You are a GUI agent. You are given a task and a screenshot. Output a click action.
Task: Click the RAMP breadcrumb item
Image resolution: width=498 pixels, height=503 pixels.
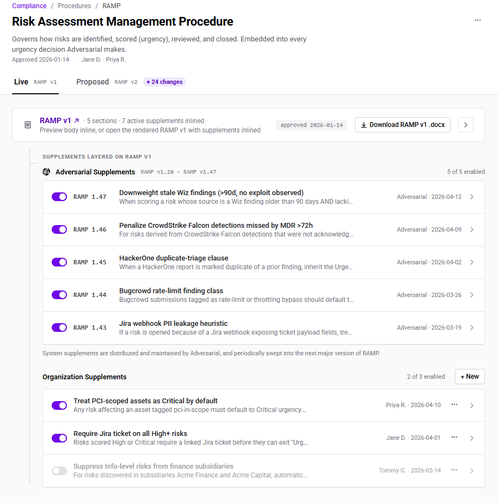click(112, 6)
